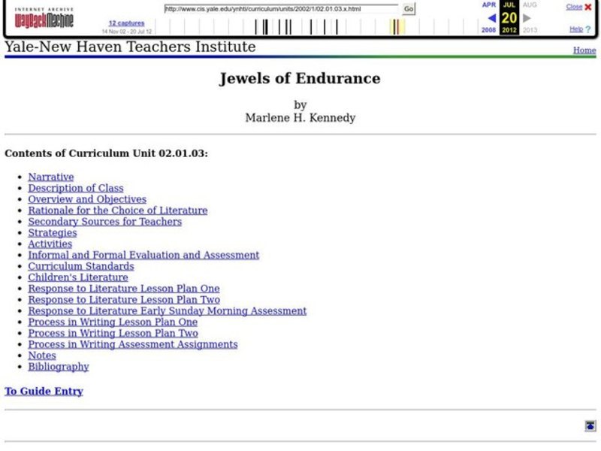
Task: Open the Children's Literature link
Action: click(x=78, y=277)
